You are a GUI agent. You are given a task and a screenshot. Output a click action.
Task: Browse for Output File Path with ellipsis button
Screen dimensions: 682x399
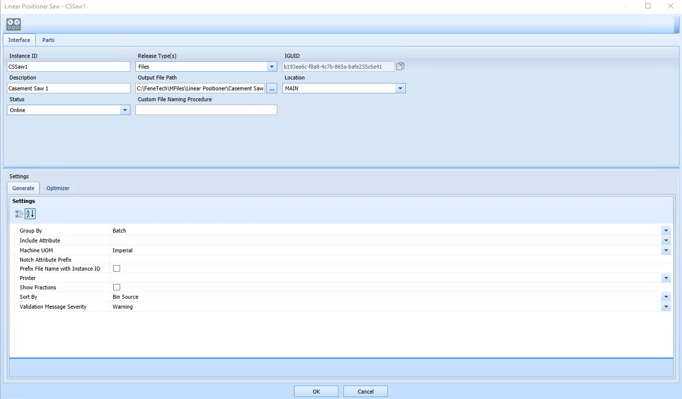coord(271,88)
